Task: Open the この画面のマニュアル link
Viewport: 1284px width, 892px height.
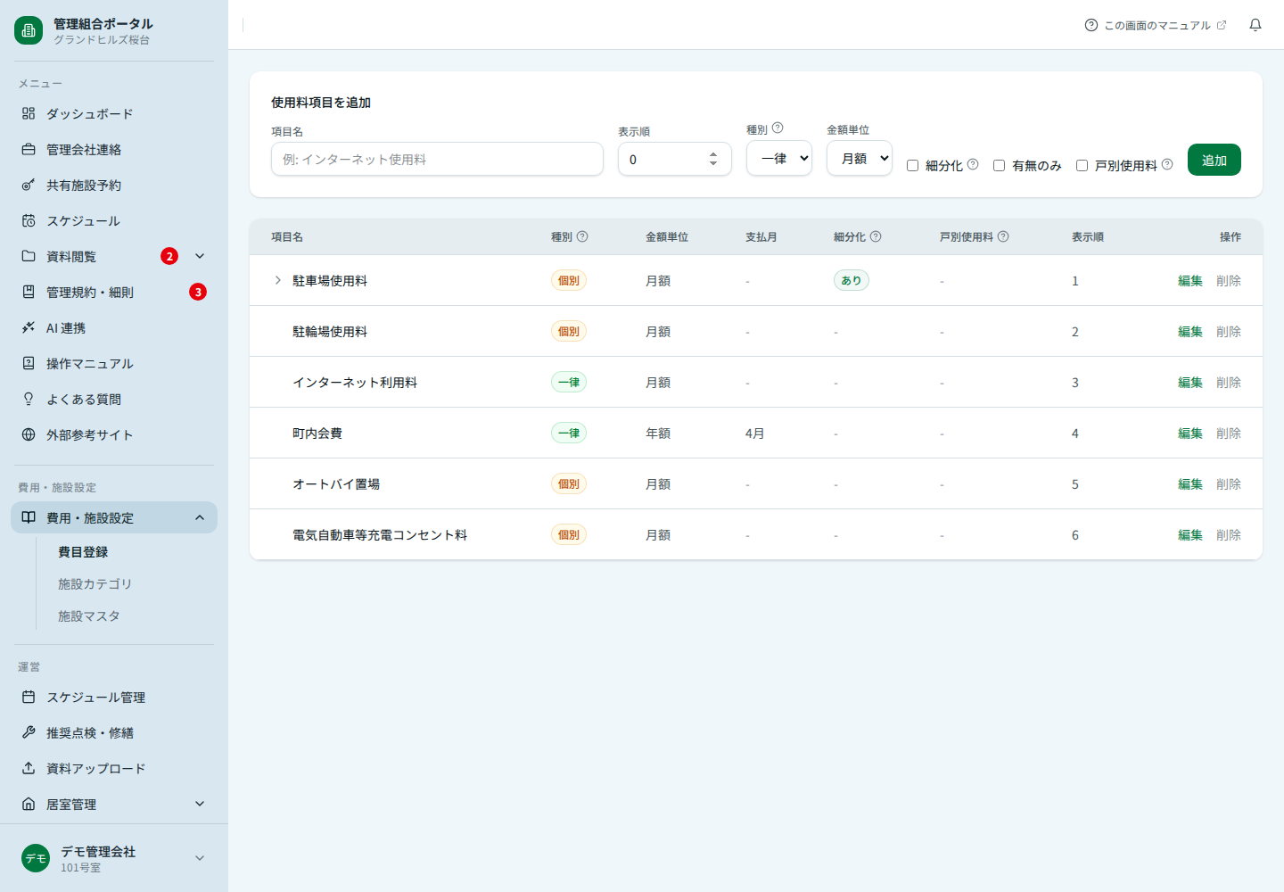Action: coord(1156,25)
